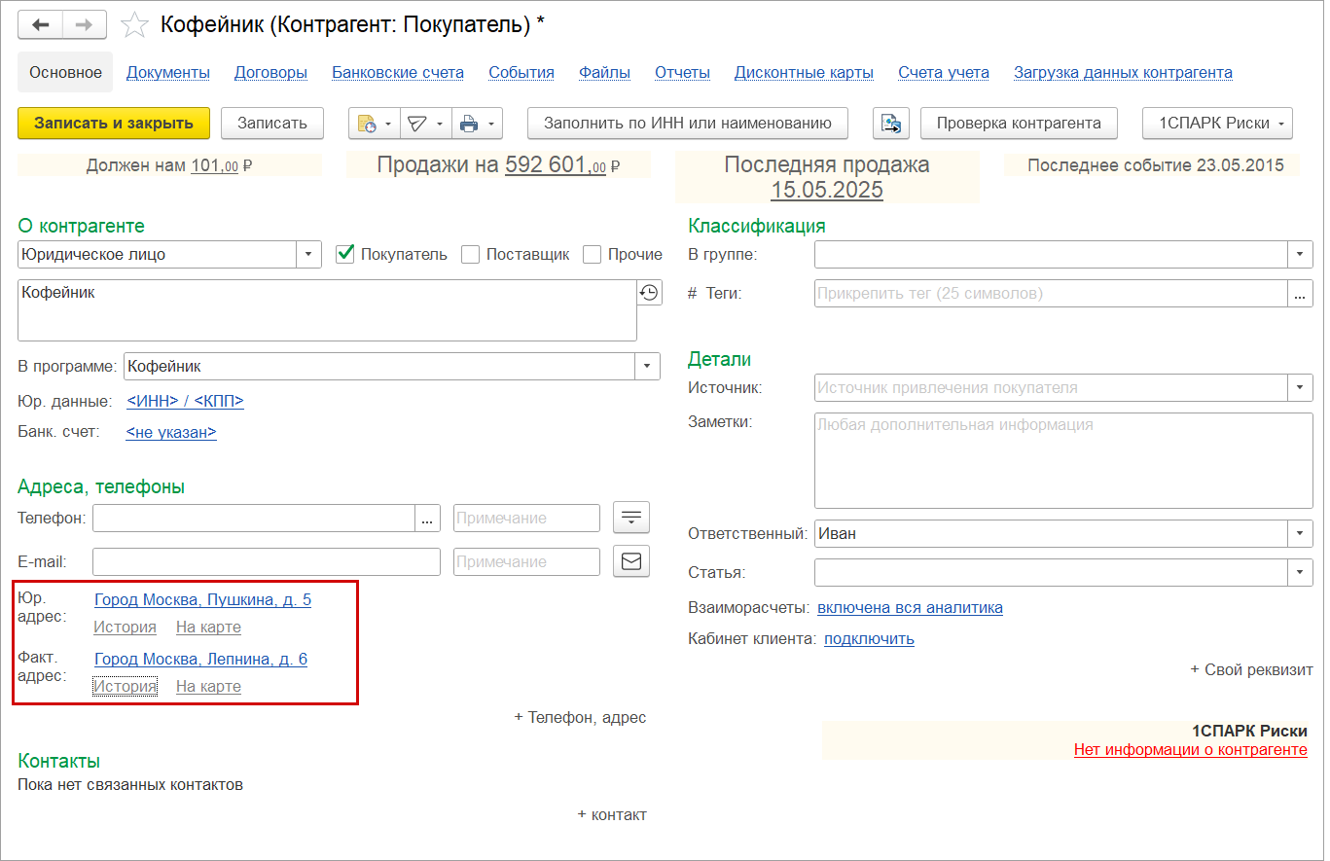
Task: Click the envelope icon to send email
Action: pyautogui.click(x=630, y=561)
